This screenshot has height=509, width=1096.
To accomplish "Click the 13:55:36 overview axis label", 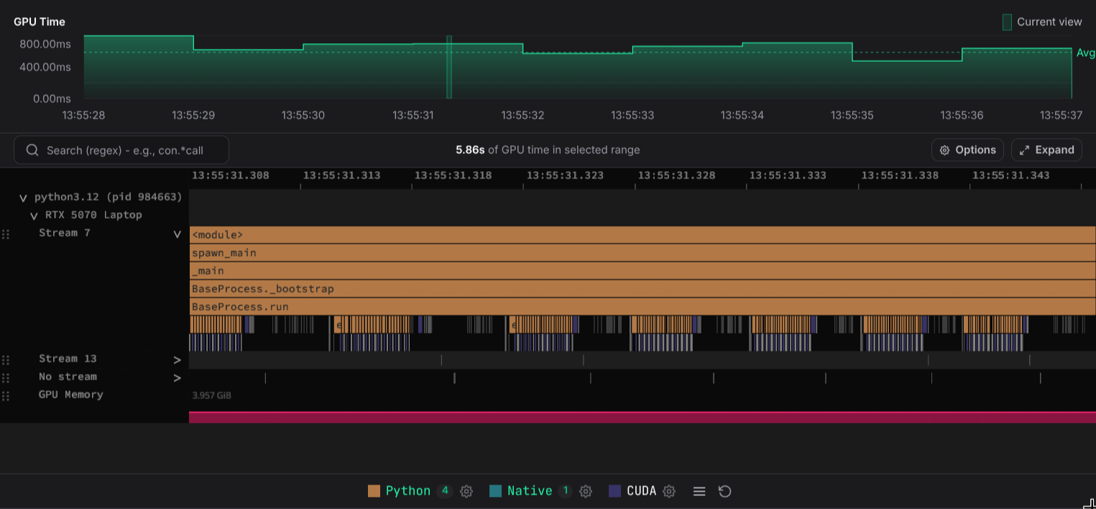I will [x=962, y=115].
